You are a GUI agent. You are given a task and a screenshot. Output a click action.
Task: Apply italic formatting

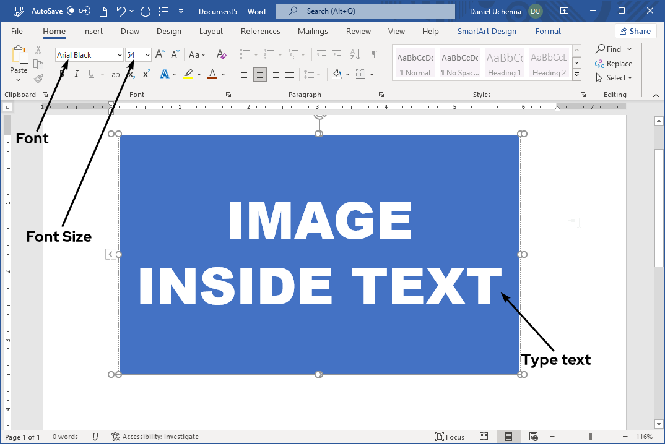[76, 74]
